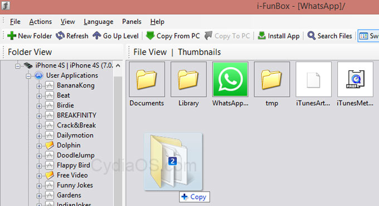Click the Install App icon

pyautogui.click(x=262, y=36)
